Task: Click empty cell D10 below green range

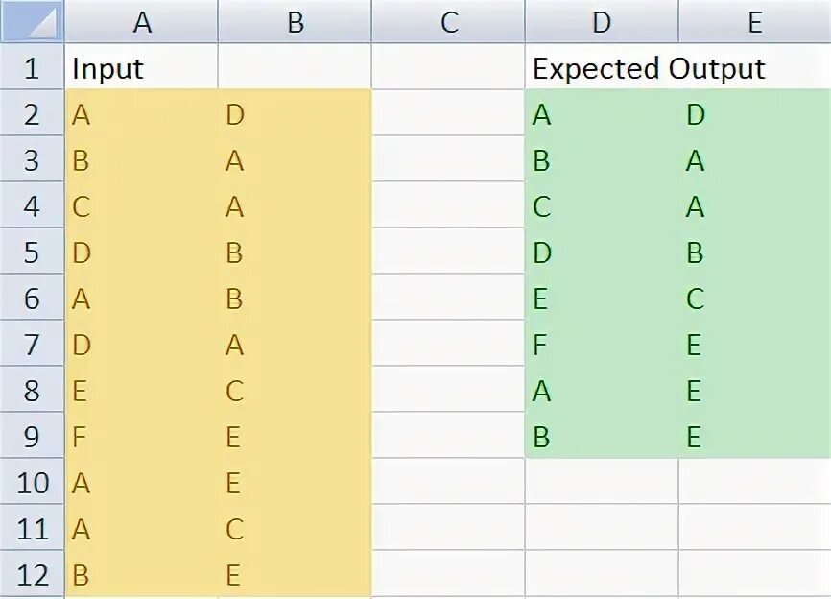Action: (x=602, y=482)
